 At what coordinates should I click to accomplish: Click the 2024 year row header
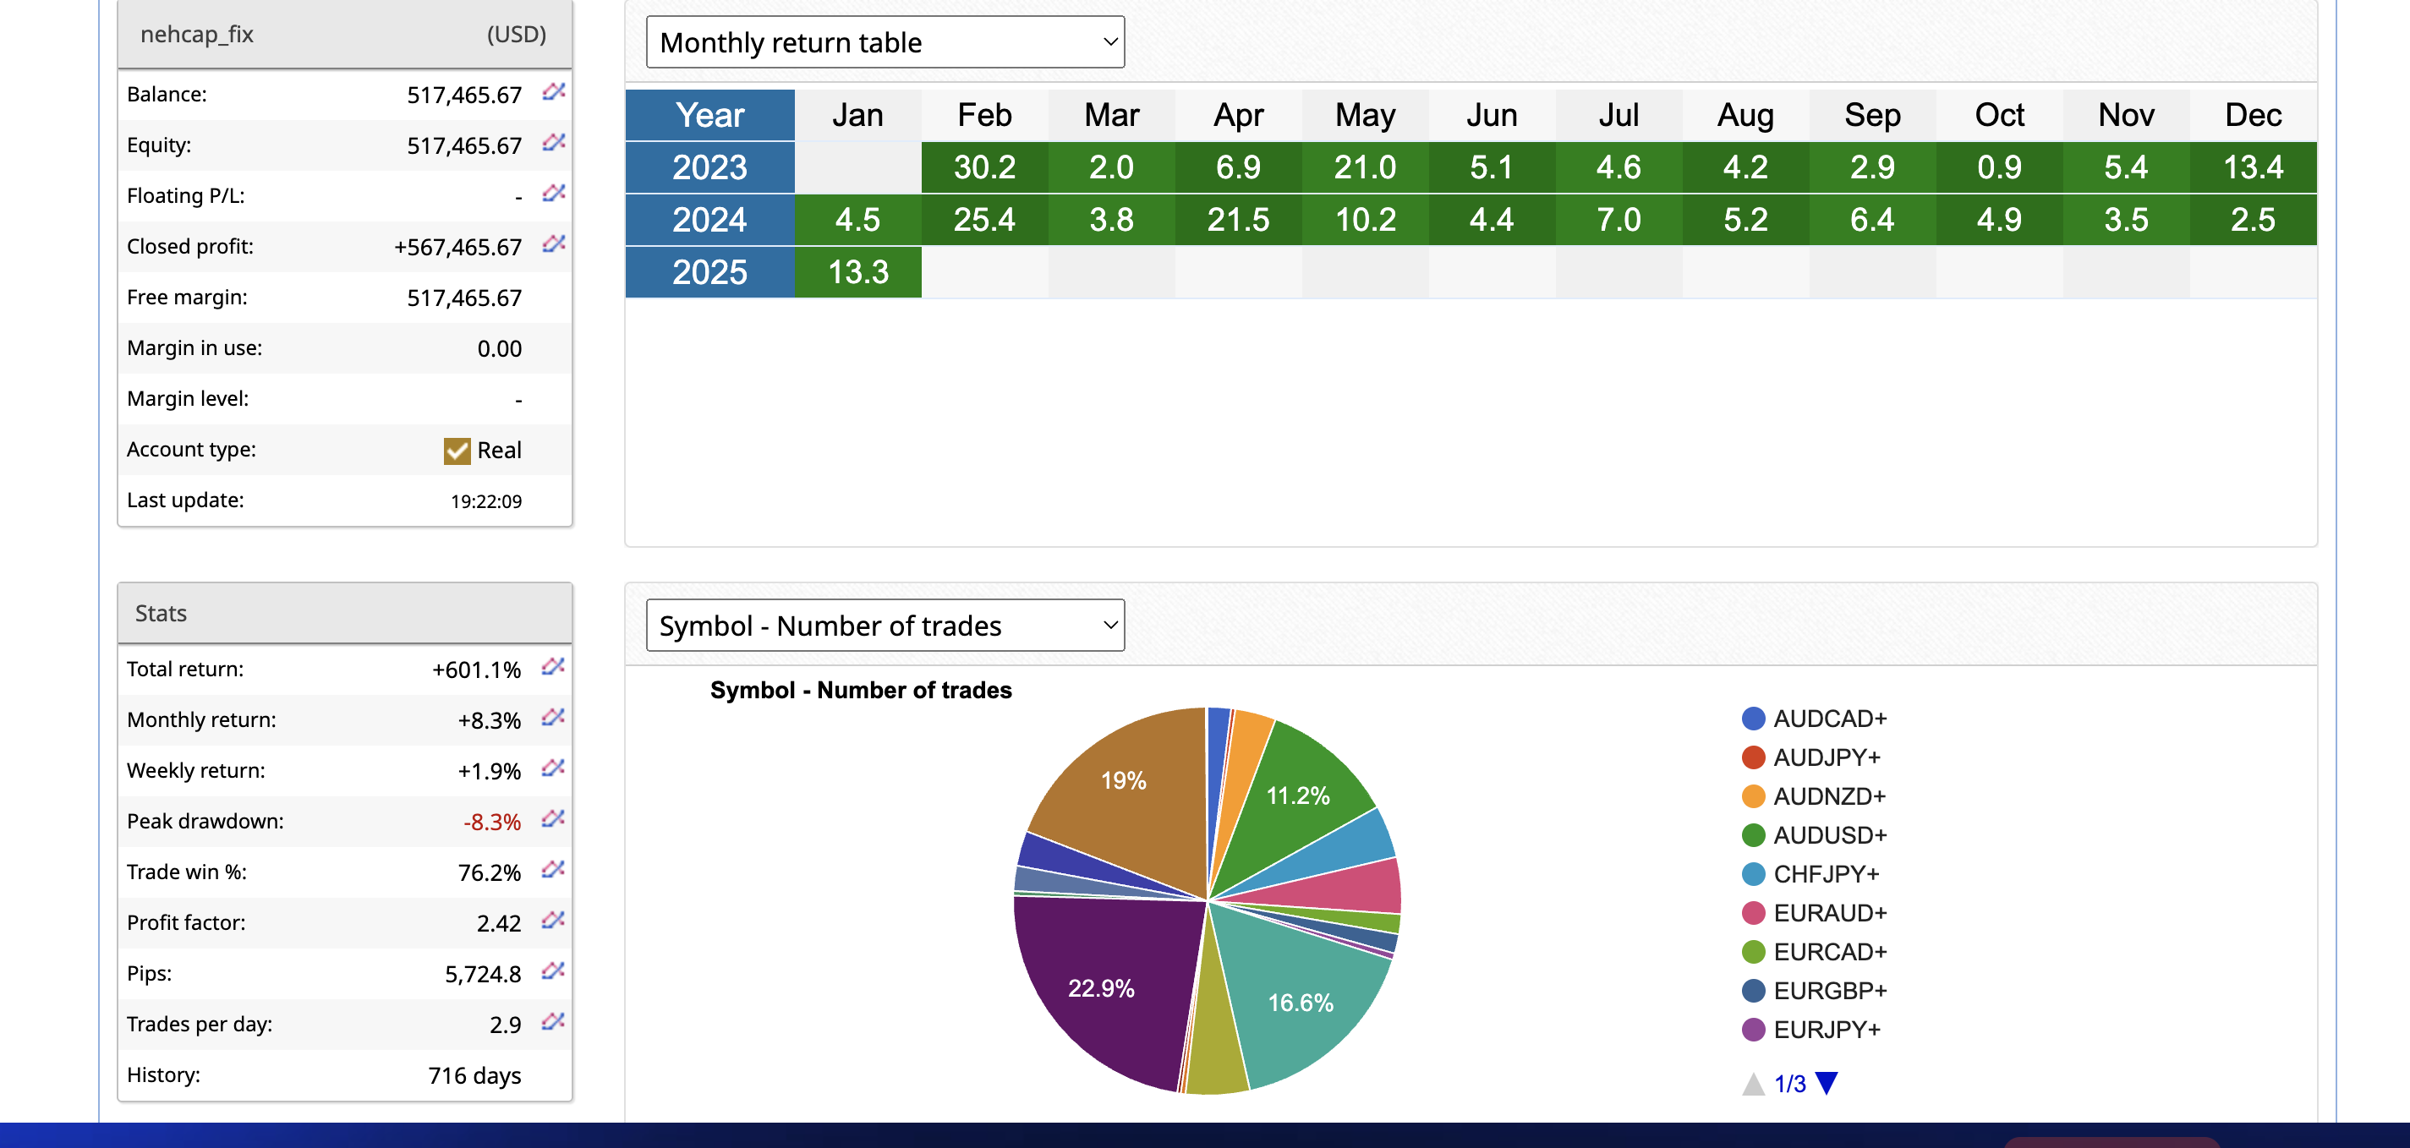click(x=709, y=220)
